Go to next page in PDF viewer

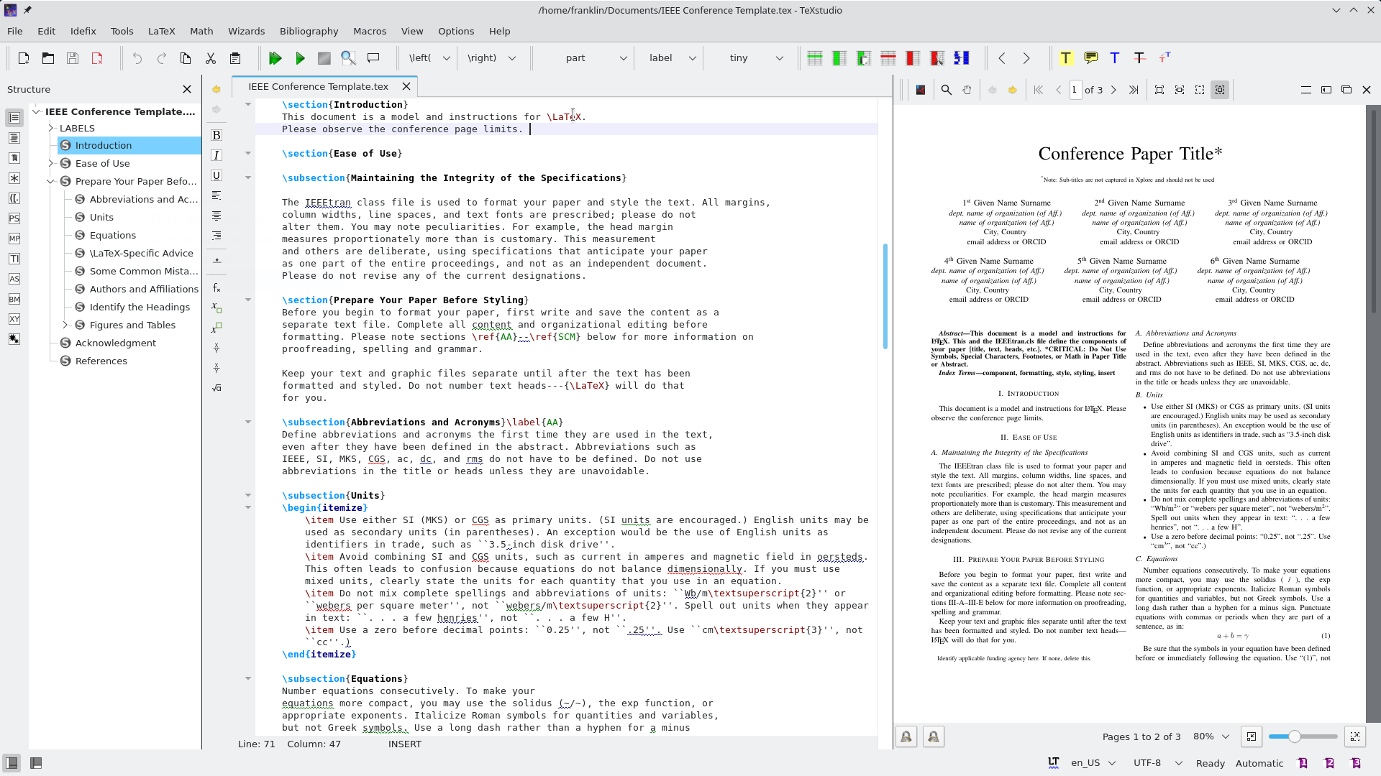coord(1113,90)
